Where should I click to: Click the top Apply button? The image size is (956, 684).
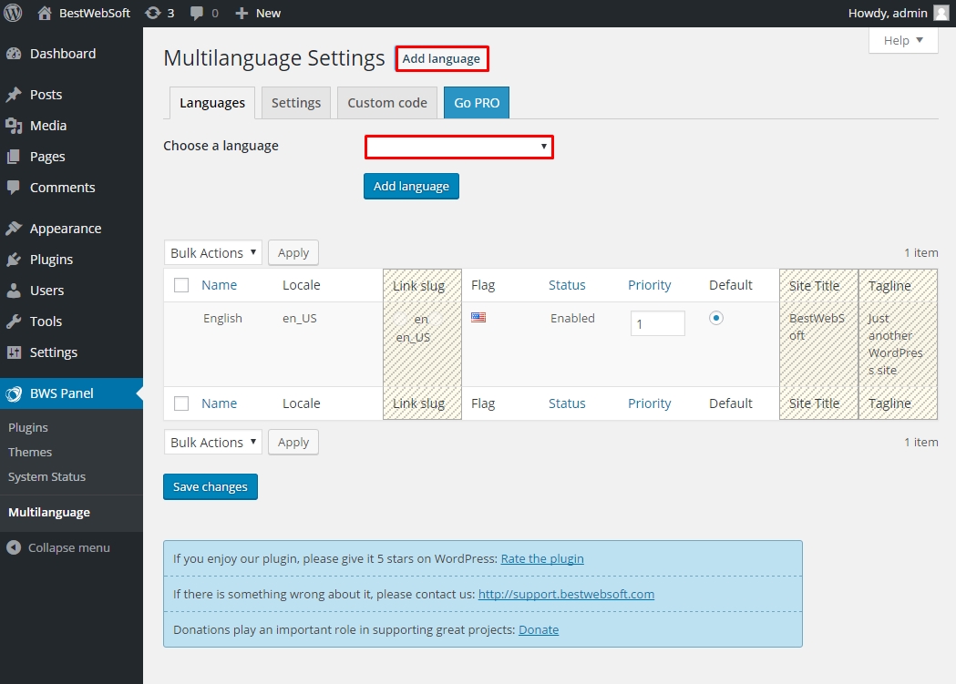coord(293,253)
